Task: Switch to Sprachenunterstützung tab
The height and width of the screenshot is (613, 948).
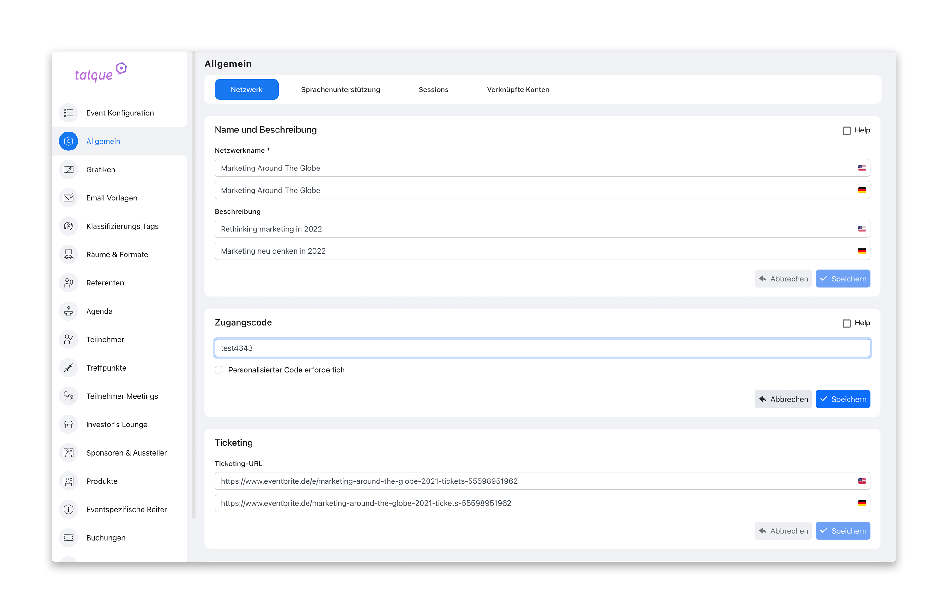Action: [x=340, y=89]
